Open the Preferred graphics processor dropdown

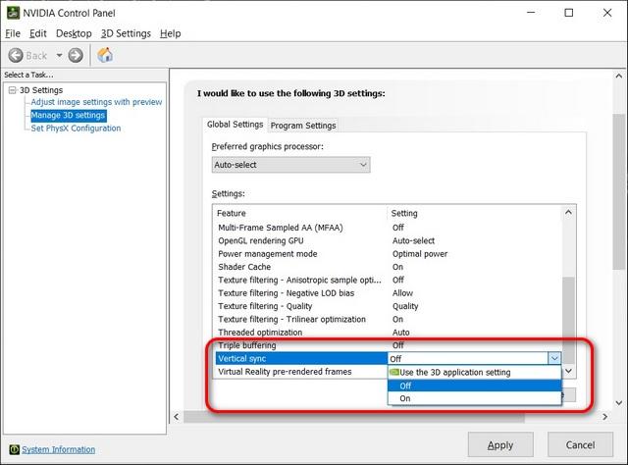coord(290,165)
